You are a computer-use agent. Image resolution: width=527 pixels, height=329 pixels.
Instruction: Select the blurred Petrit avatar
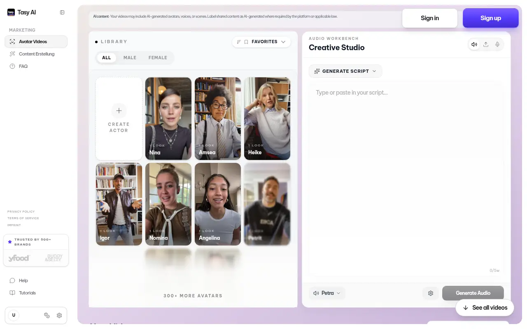coord(267,204)
